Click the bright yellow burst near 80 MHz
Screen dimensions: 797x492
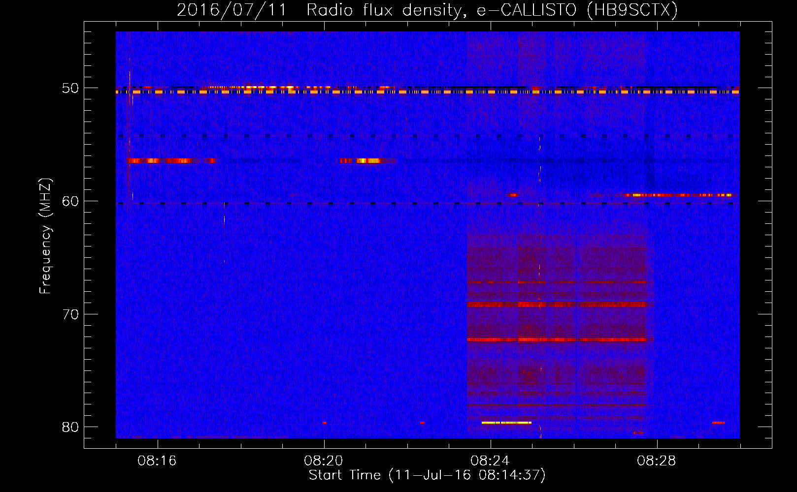[x=506, y=423]
